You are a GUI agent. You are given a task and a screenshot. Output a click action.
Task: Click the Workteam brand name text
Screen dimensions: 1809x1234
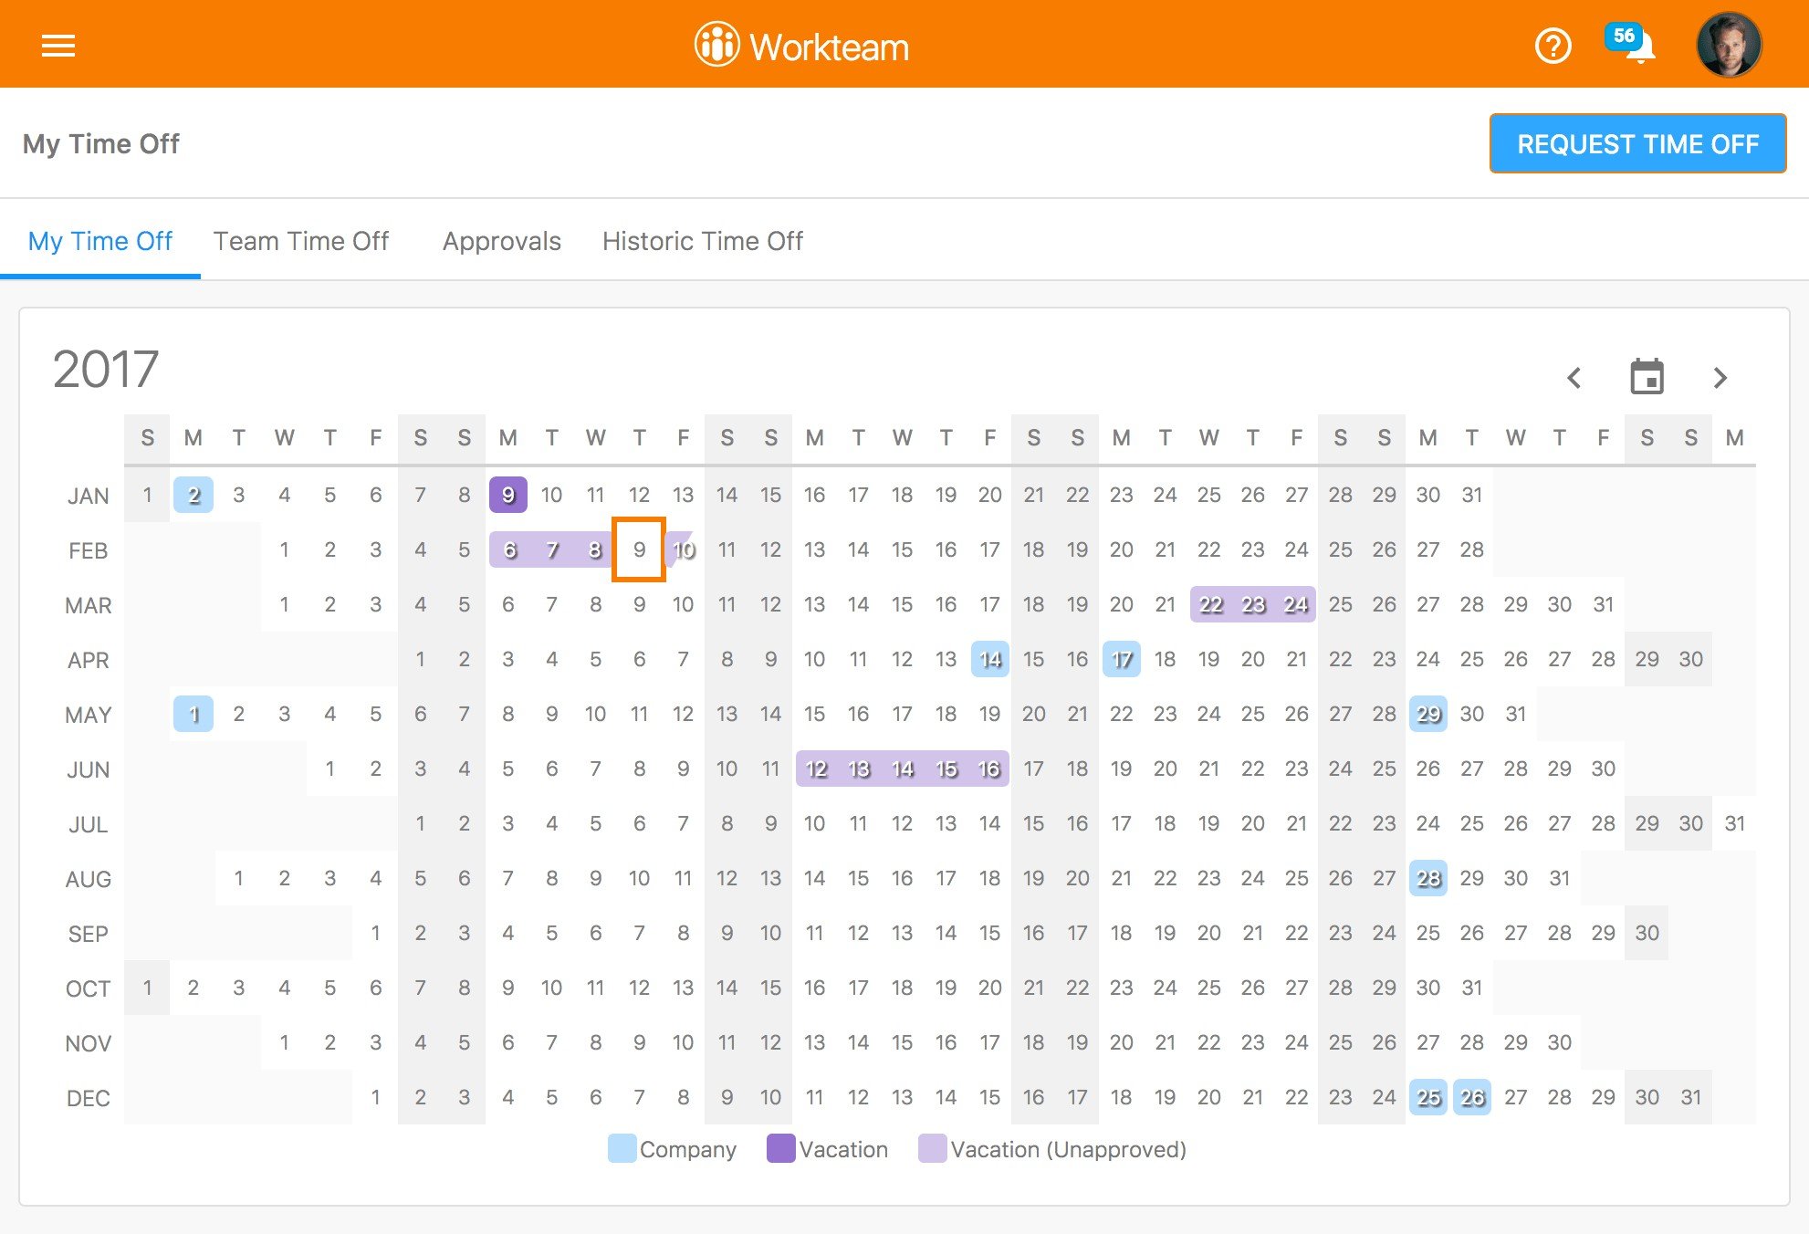point(829,47)
